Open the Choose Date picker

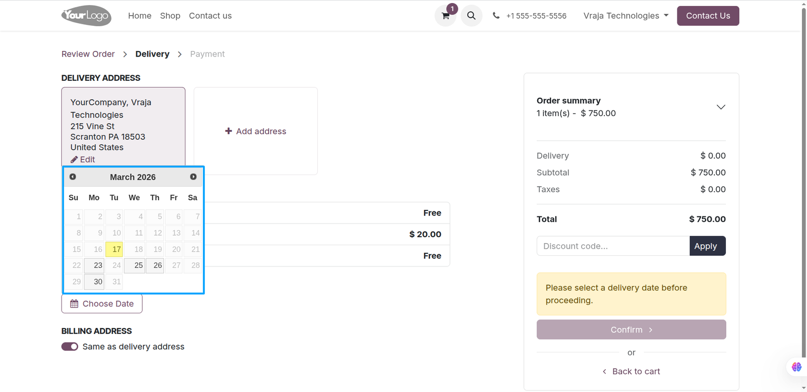coord(102,304)
